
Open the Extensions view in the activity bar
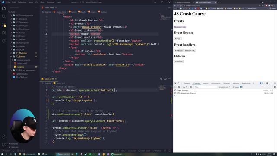tap(4, 41)
